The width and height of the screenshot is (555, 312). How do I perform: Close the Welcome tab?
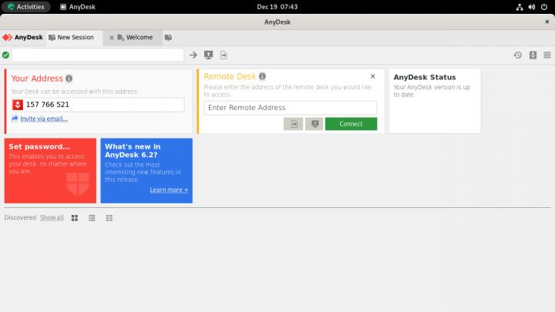coord(112,37)
